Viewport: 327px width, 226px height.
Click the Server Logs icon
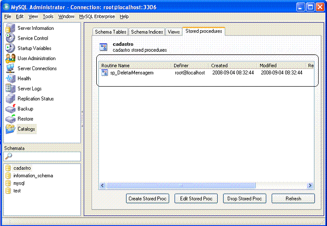tap(10, 89)
